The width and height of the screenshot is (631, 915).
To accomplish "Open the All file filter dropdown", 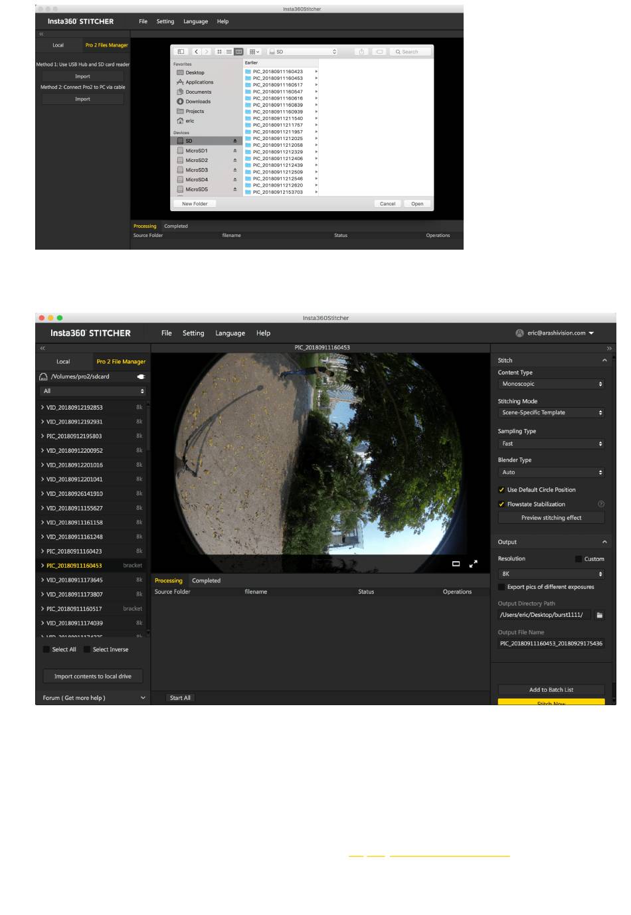I will (92, 391).
